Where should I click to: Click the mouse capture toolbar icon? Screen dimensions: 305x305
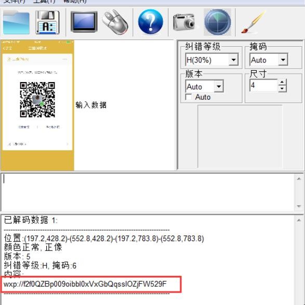coord(115,22)
